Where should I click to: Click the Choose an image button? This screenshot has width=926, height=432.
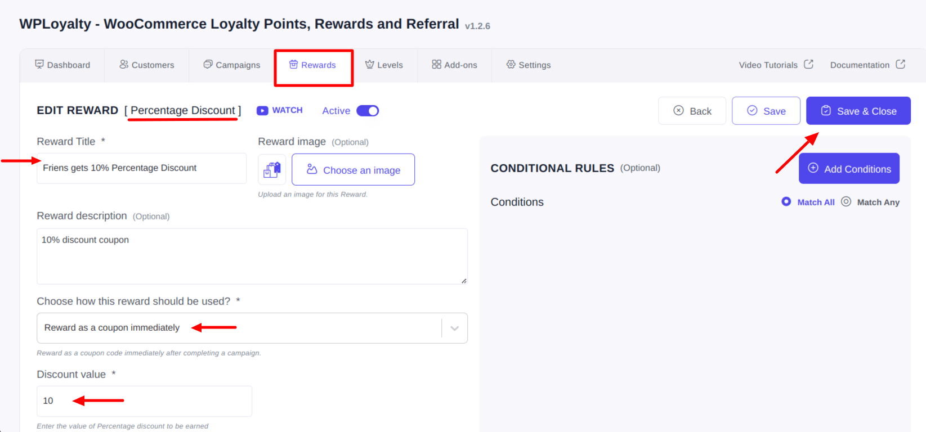coord(354,169)
